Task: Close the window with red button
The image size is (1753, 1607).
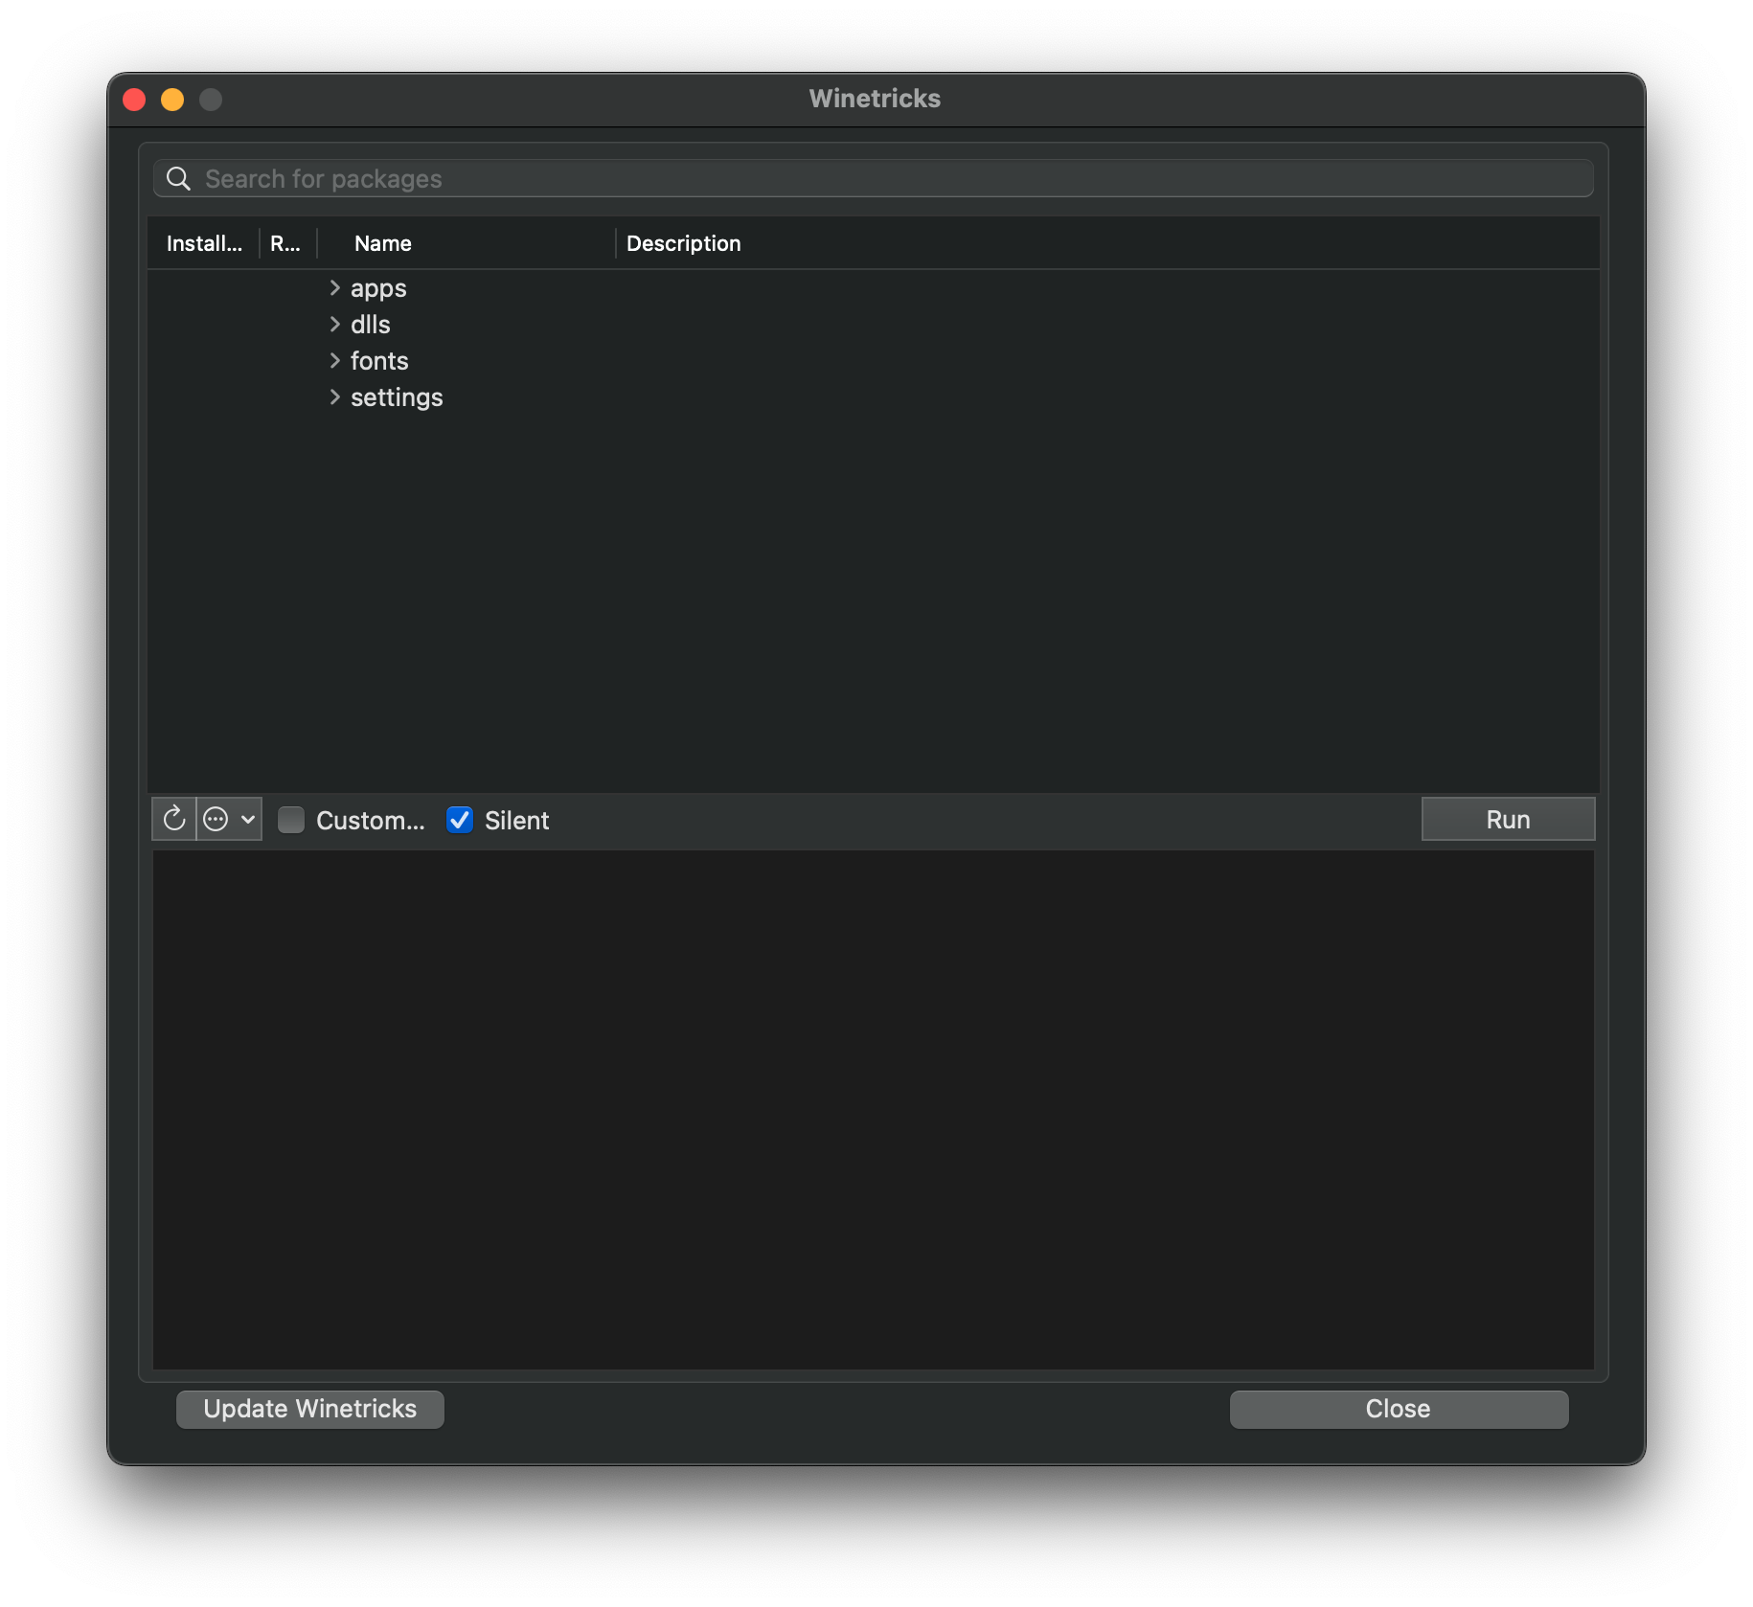Action: 134,100
